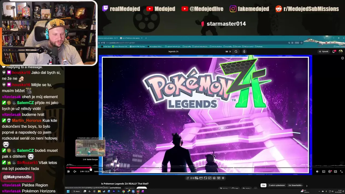Click the film strip icon below video
The image size is (345, 194).
(x=201, y=178)
